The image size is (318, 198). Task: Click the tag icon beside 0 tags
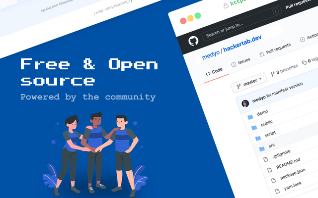pos(304,63)
